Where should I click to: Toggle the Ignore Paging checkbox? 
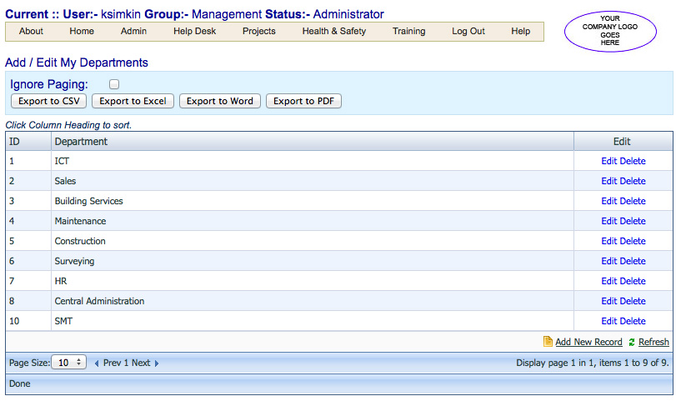(x=114, y=84)
